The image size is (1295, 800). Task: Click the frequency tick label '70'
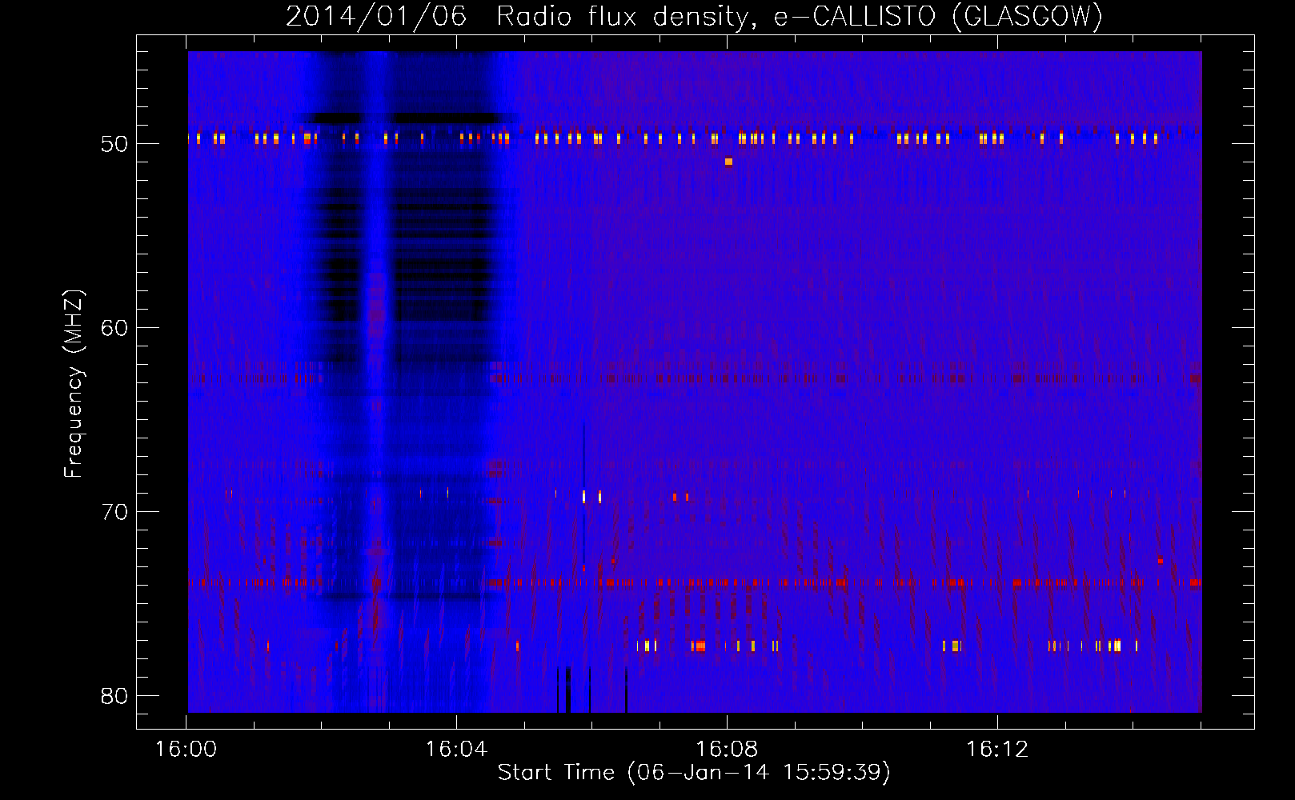click(x=114, y=512)
